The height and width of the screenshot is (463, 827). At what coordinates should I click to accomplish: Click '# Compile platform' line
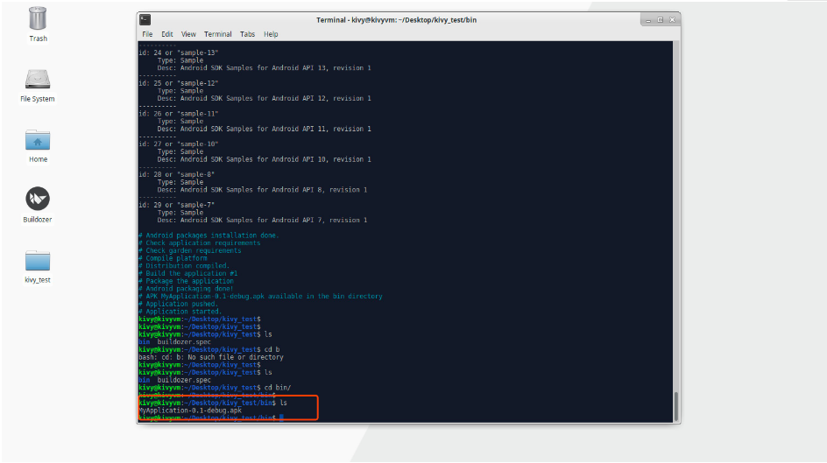point(173,258)
